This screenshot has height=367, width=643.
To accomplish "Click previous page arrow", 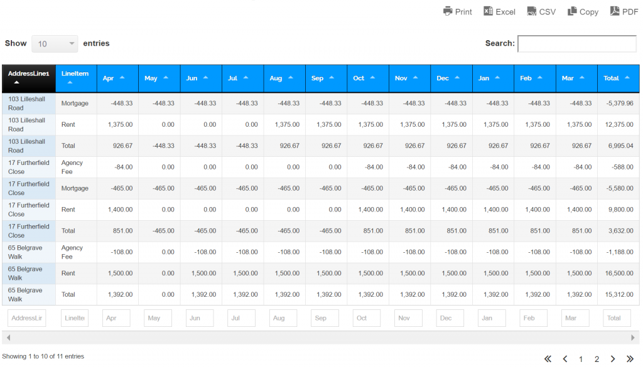I will [565, 359].
